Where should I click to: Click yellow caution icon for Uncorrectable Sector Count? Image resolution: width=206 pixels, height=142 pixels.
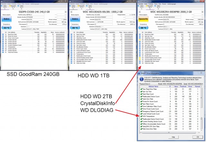pyautogui.click(x=140, y=60)
